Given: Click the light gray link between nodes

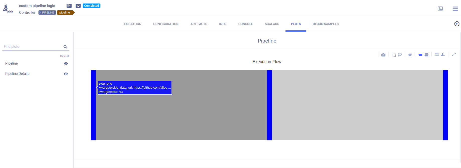Looking at the screenshot, I should (x=357, y=105).
